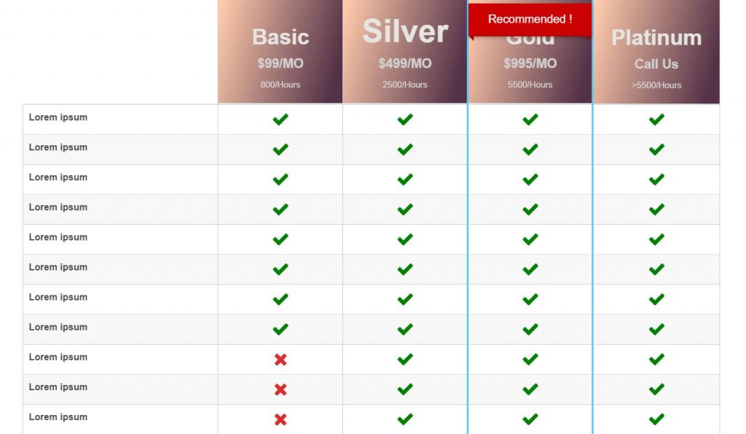Click the Silver check in last visible row
The width and height of the screenshot is (746, 434).
[x=405, y=419]
